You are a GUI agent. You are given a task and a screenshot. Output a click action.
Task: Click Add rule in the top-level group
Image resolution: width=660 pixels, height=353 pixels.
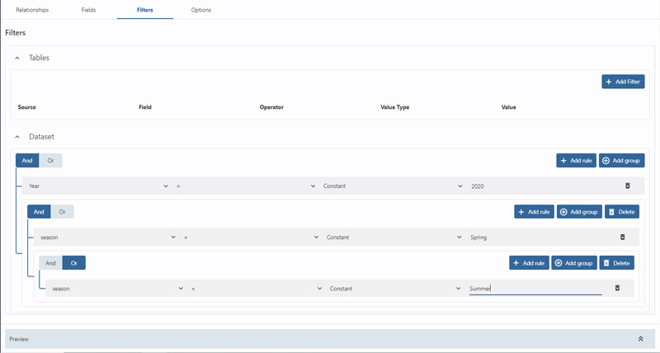point(575,161)
